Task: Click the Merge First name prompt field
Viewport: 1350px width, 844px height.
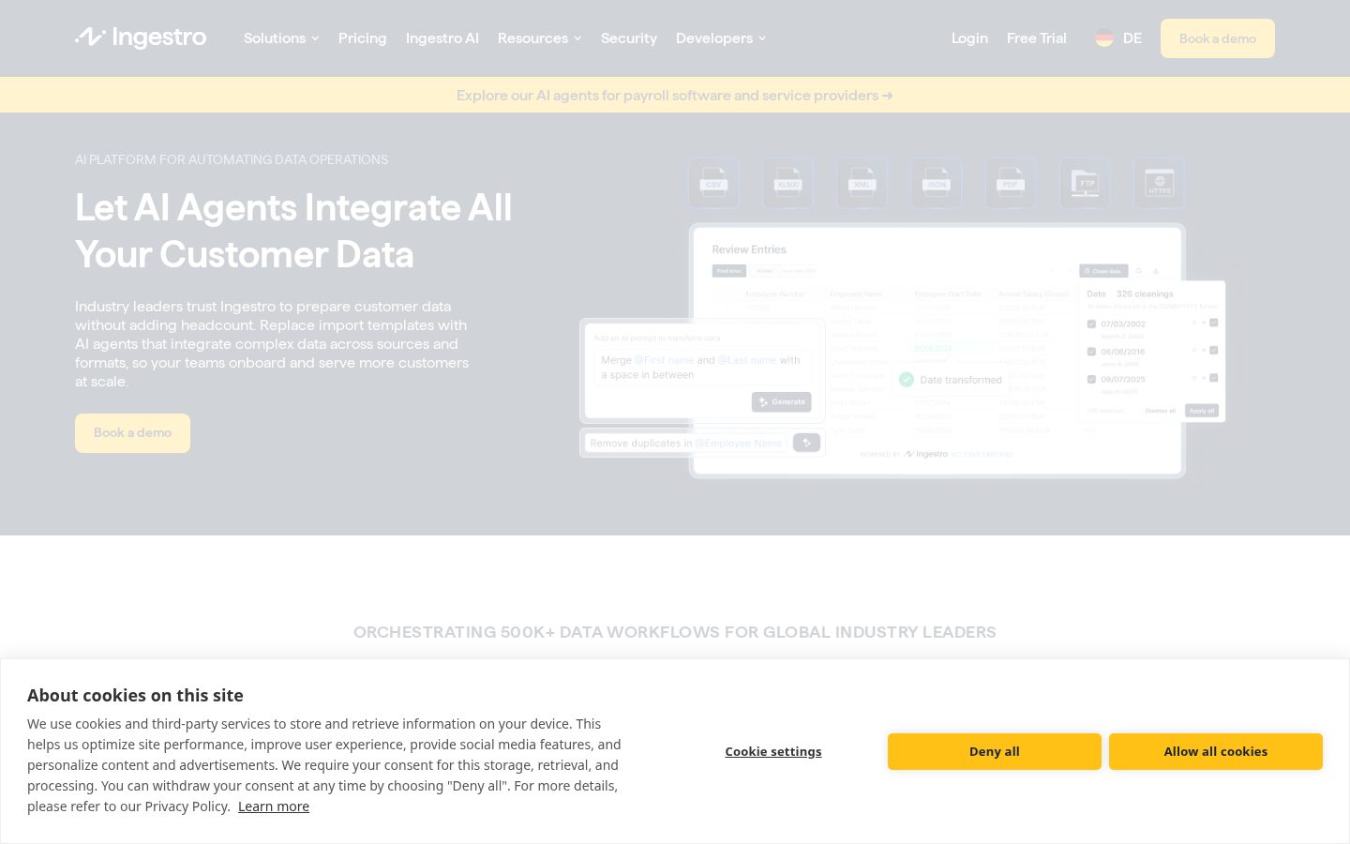Action: click(702, 368)
